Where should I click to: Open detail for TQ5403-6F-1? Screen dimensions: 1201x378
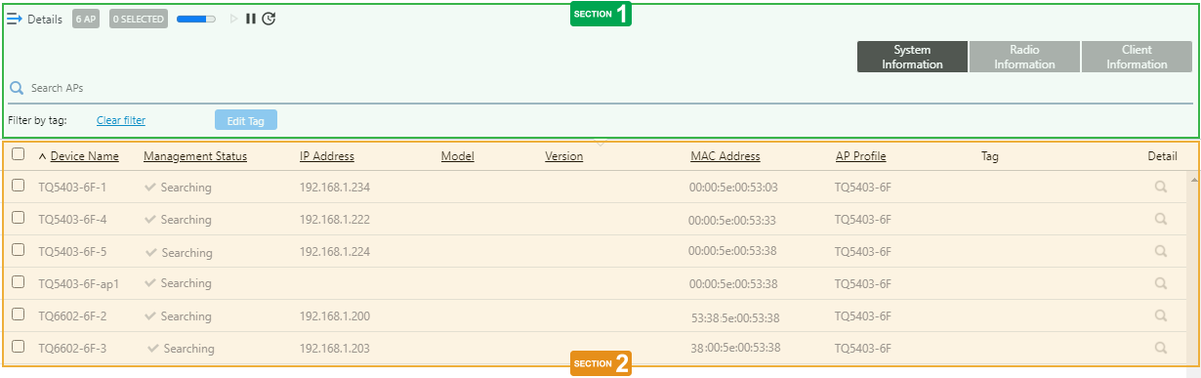[1161, 187]
